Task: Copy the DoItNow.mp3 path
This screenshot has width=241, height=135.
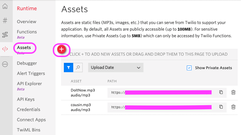Action: (221, 92)
